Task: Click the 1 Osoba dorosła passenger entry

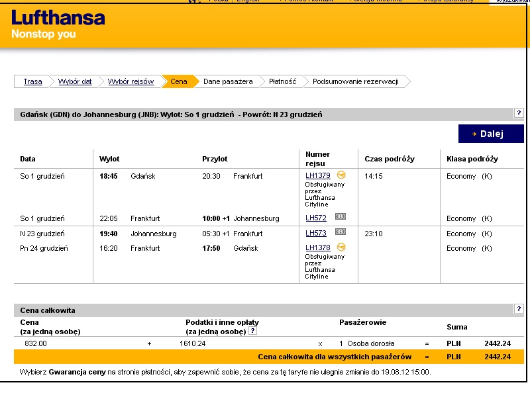Action: [367, 343]
